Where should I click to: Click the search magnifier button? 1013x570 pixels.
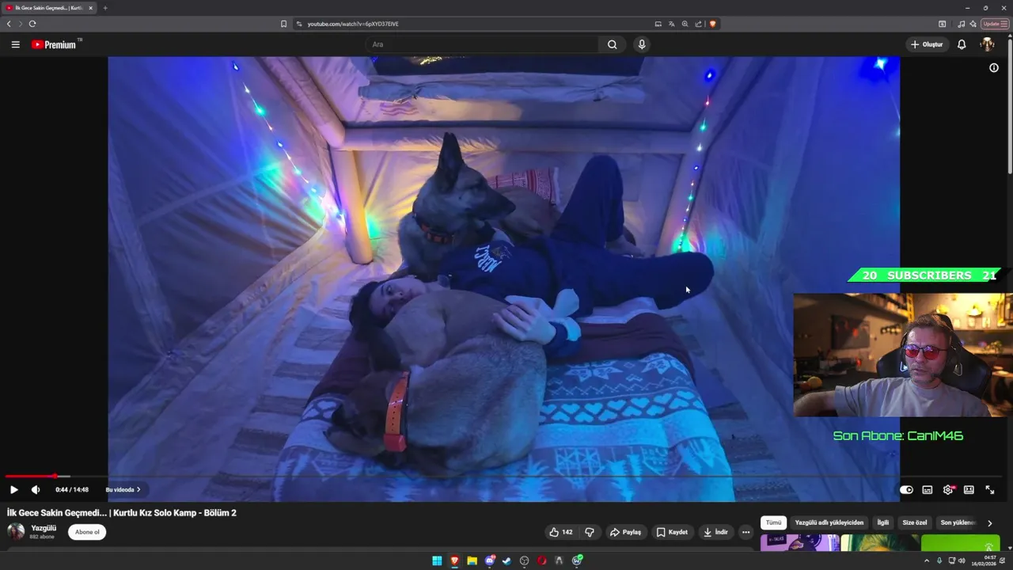(612, 44)
